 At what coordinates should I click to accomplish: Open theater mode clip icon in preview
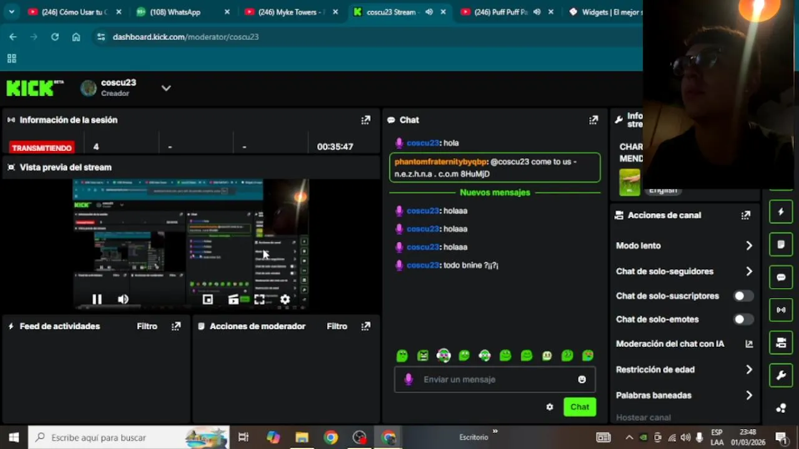pos(233,299)
